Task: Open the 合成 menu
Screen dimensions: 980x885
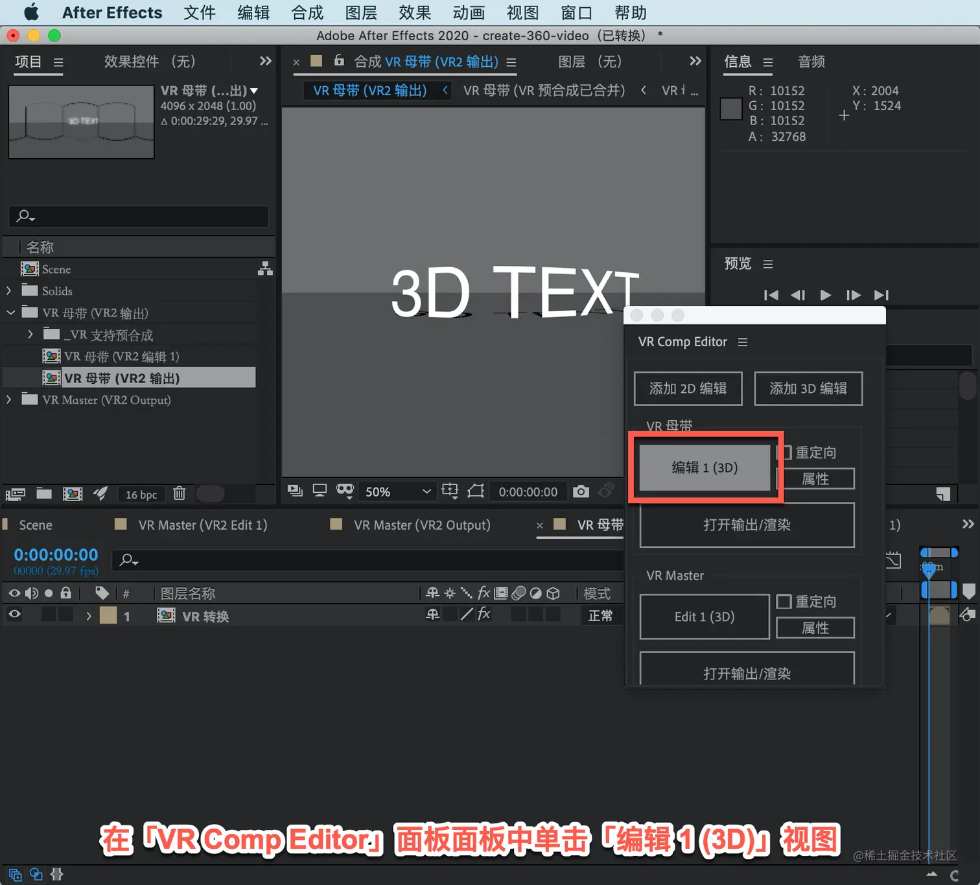Action: click(x=307, y=12)
